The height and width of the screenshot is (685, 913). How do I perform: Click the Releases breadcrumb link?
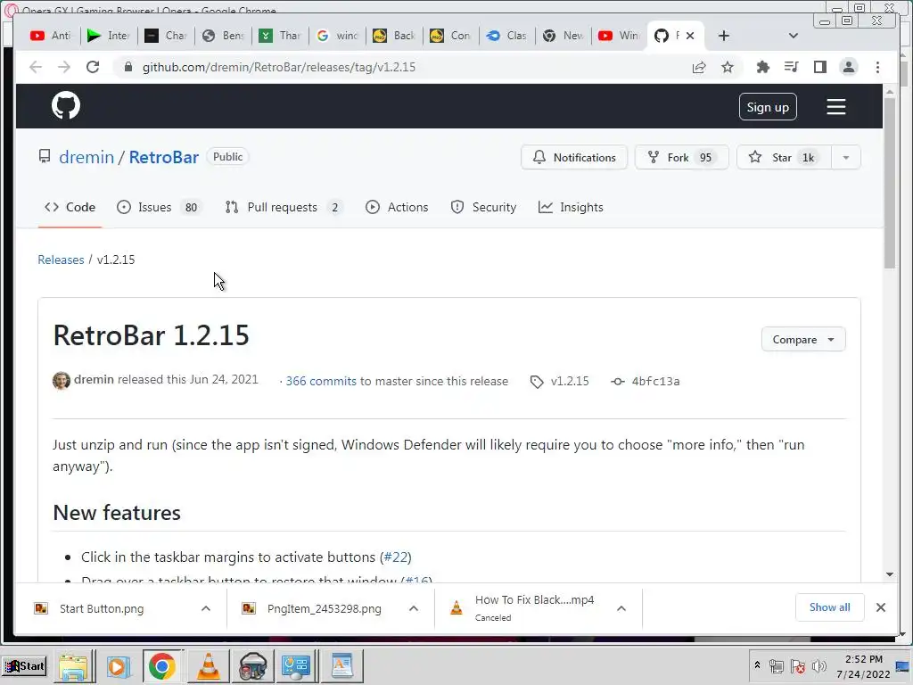(x=62, y=260)
